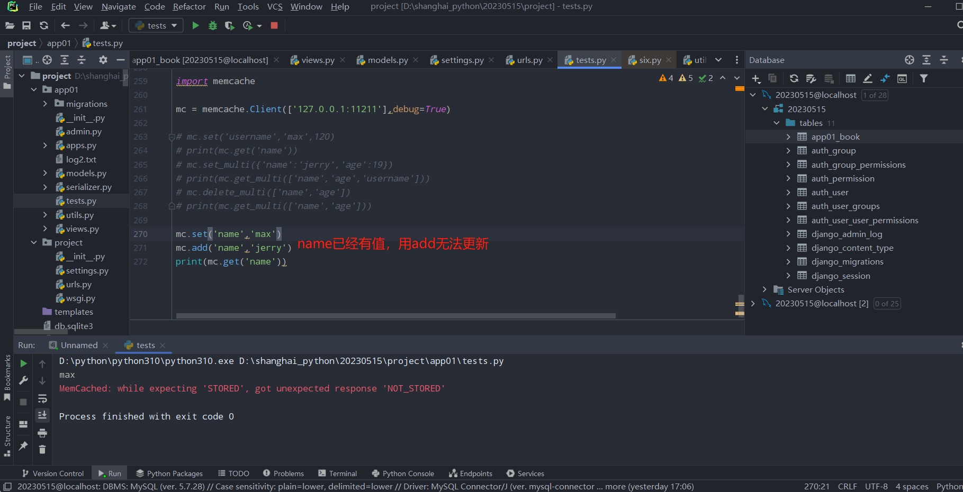This screenshot has width=963, height=492.
Task: Clear Run output with trash icon
Action: click(x=42, y=450)
